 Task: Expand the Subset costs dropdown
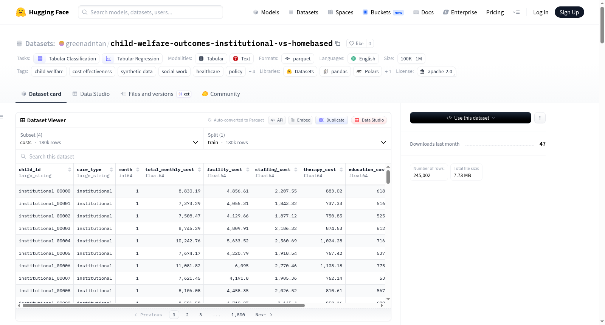click(109, 139)
